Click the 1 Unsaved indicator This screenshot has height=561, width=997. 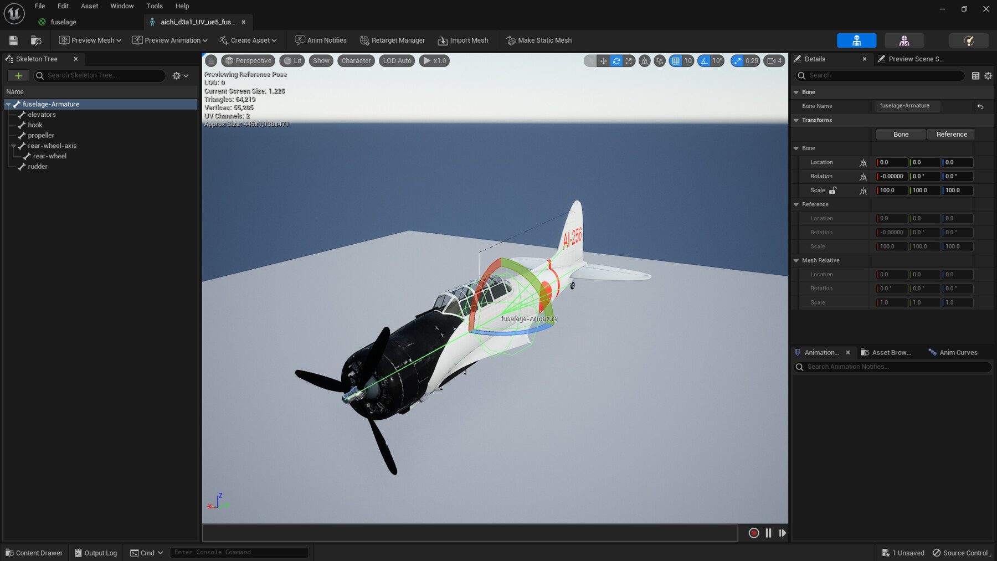(903, 553)
